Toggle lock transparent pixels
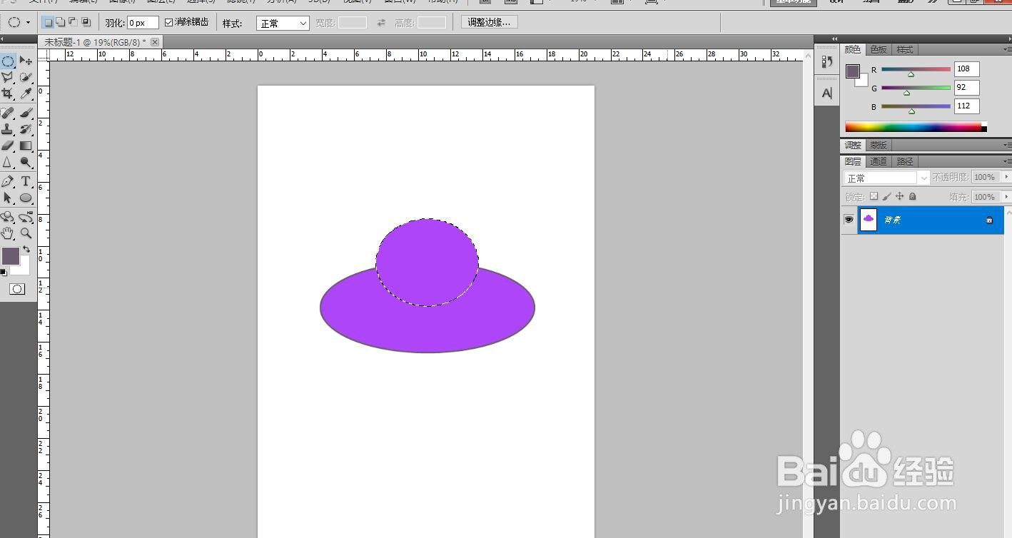The image size is (1012, 538). 874,196
